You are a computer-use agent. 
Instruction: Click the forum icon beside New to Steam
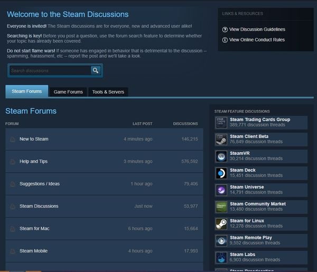(x=13, y=139)
